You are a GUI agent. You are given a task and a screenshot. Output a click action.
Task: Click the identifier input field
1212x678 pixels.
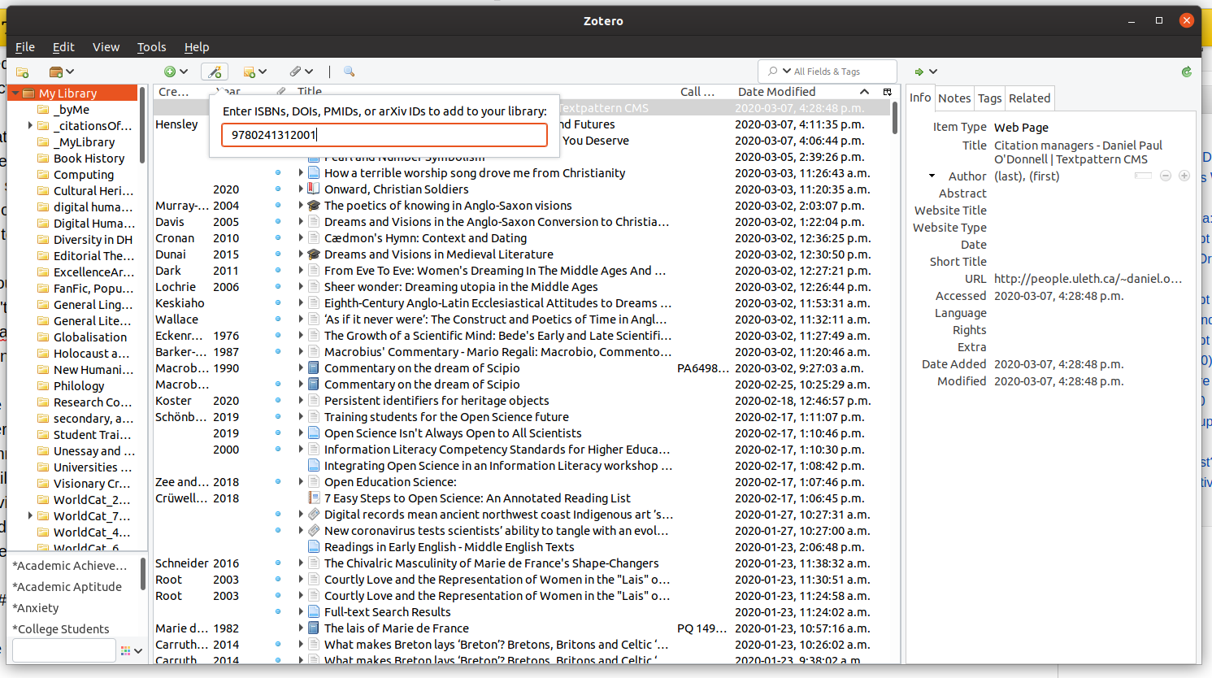pos(384,135)
